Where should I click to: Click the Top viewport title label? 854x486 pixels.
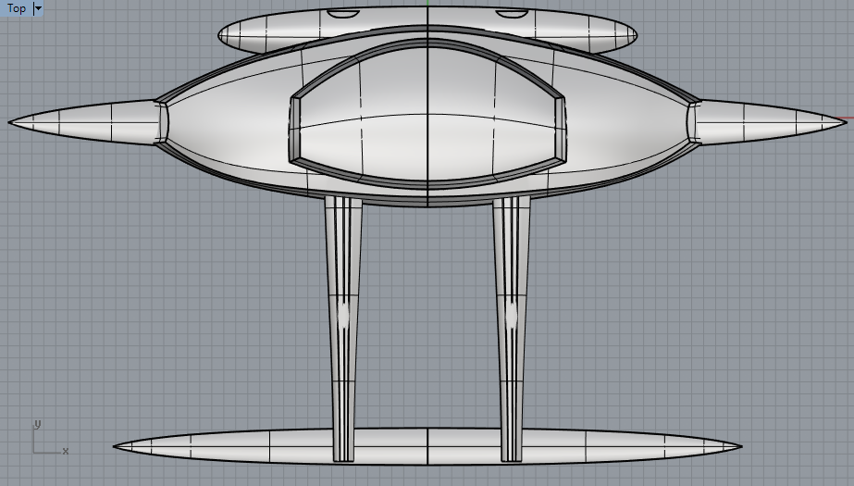click(17, 8)
